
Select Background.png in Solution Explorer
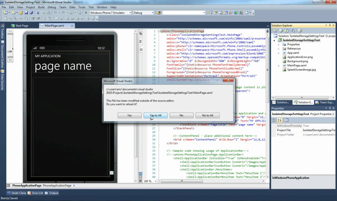(298, 61)
